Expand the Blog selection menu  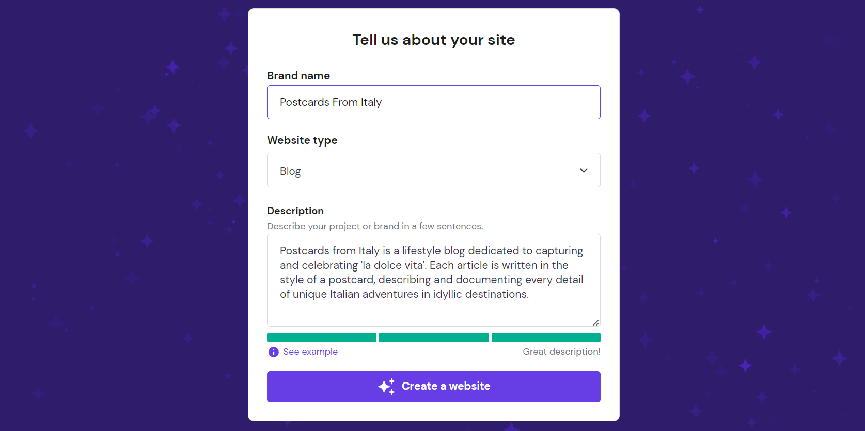pyautogui.click(x=434, y=170)
